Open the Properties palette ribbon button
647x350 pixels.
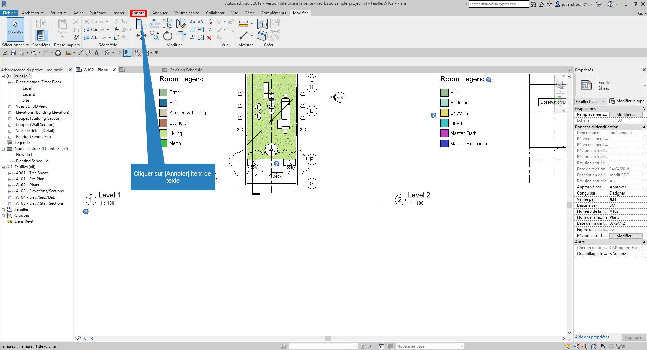pos(41,36)
